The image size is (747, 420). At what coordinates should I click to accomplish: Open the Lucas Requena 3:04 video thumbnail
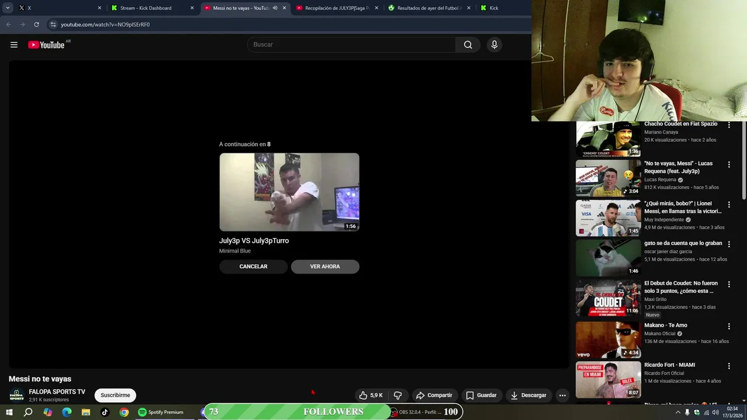[608, 178]
